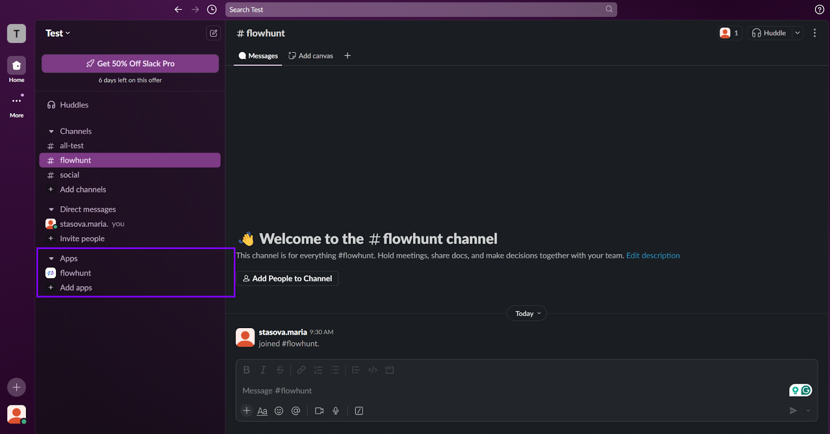Click the stasova.maria message author name

click(x=283, y=332)
